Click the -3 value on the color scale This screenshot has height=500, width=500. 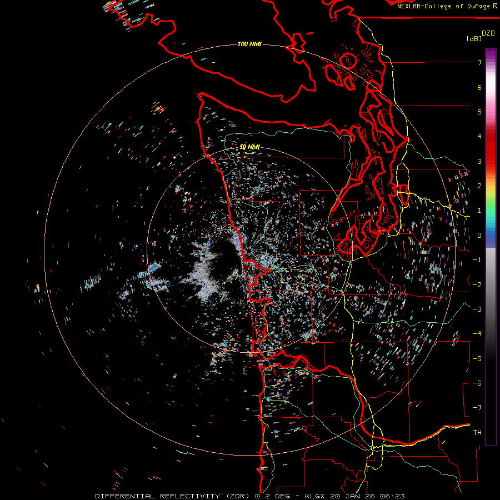[x=477, y=309]
